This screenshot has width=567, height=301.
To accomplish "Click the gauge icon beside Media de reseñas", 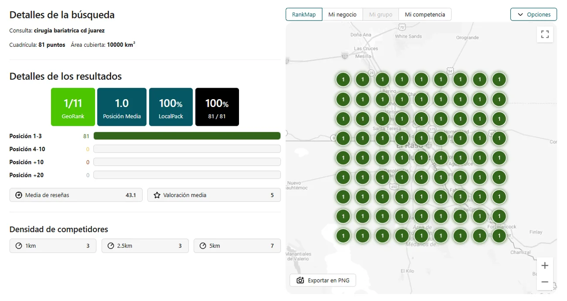I will point(19,195).
